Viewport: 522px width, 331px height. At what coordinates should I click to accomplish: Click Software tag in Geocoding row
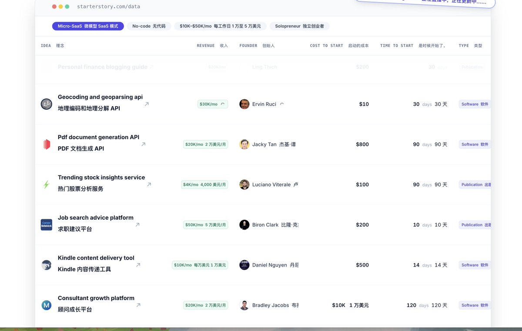pyautogui.click(x=475, y=104)
